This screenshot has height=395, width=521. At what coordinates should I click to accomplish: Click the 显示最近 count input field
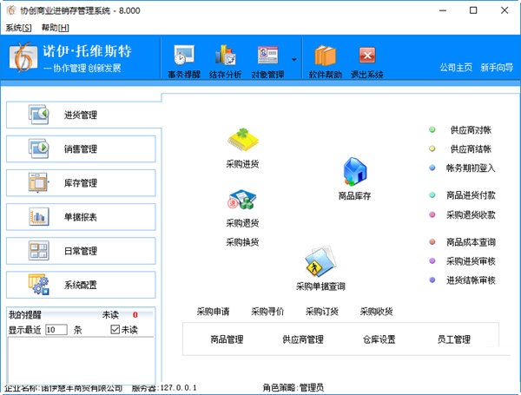pos(56,330)
